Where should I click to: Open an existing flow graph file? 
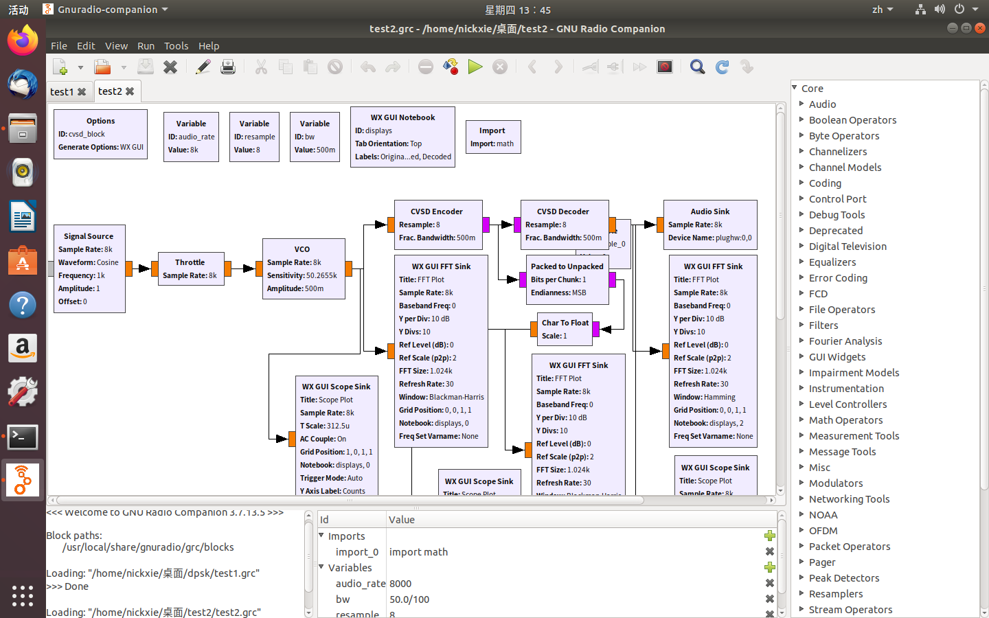(103, 67)
